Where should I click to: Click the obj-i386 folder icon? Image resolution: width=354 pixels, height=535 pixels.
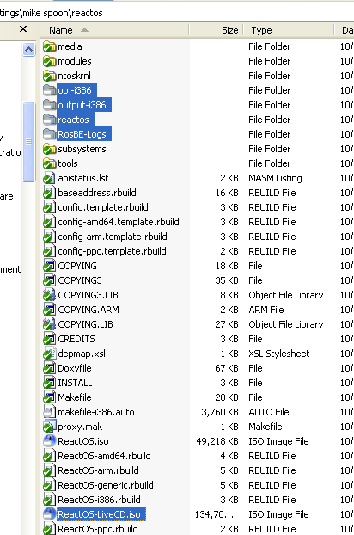(x=49, y=90)
